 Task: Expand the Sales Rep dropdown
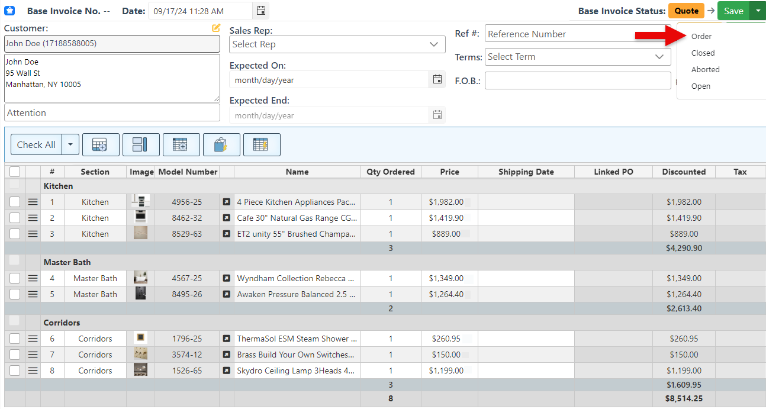(x=337, y=44)
